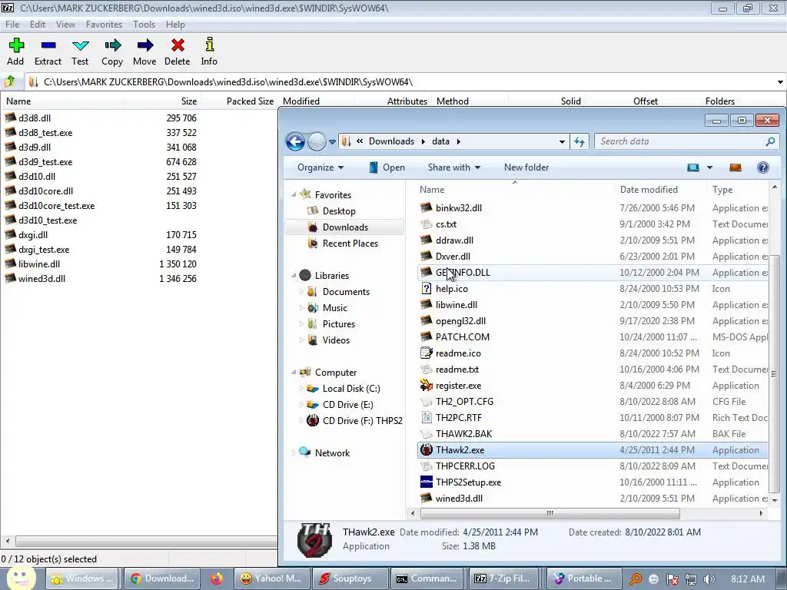Screen dimensions: 787x590
Task: Click the Firefox icon in the taskbar
Action: [x=216, y=578]
